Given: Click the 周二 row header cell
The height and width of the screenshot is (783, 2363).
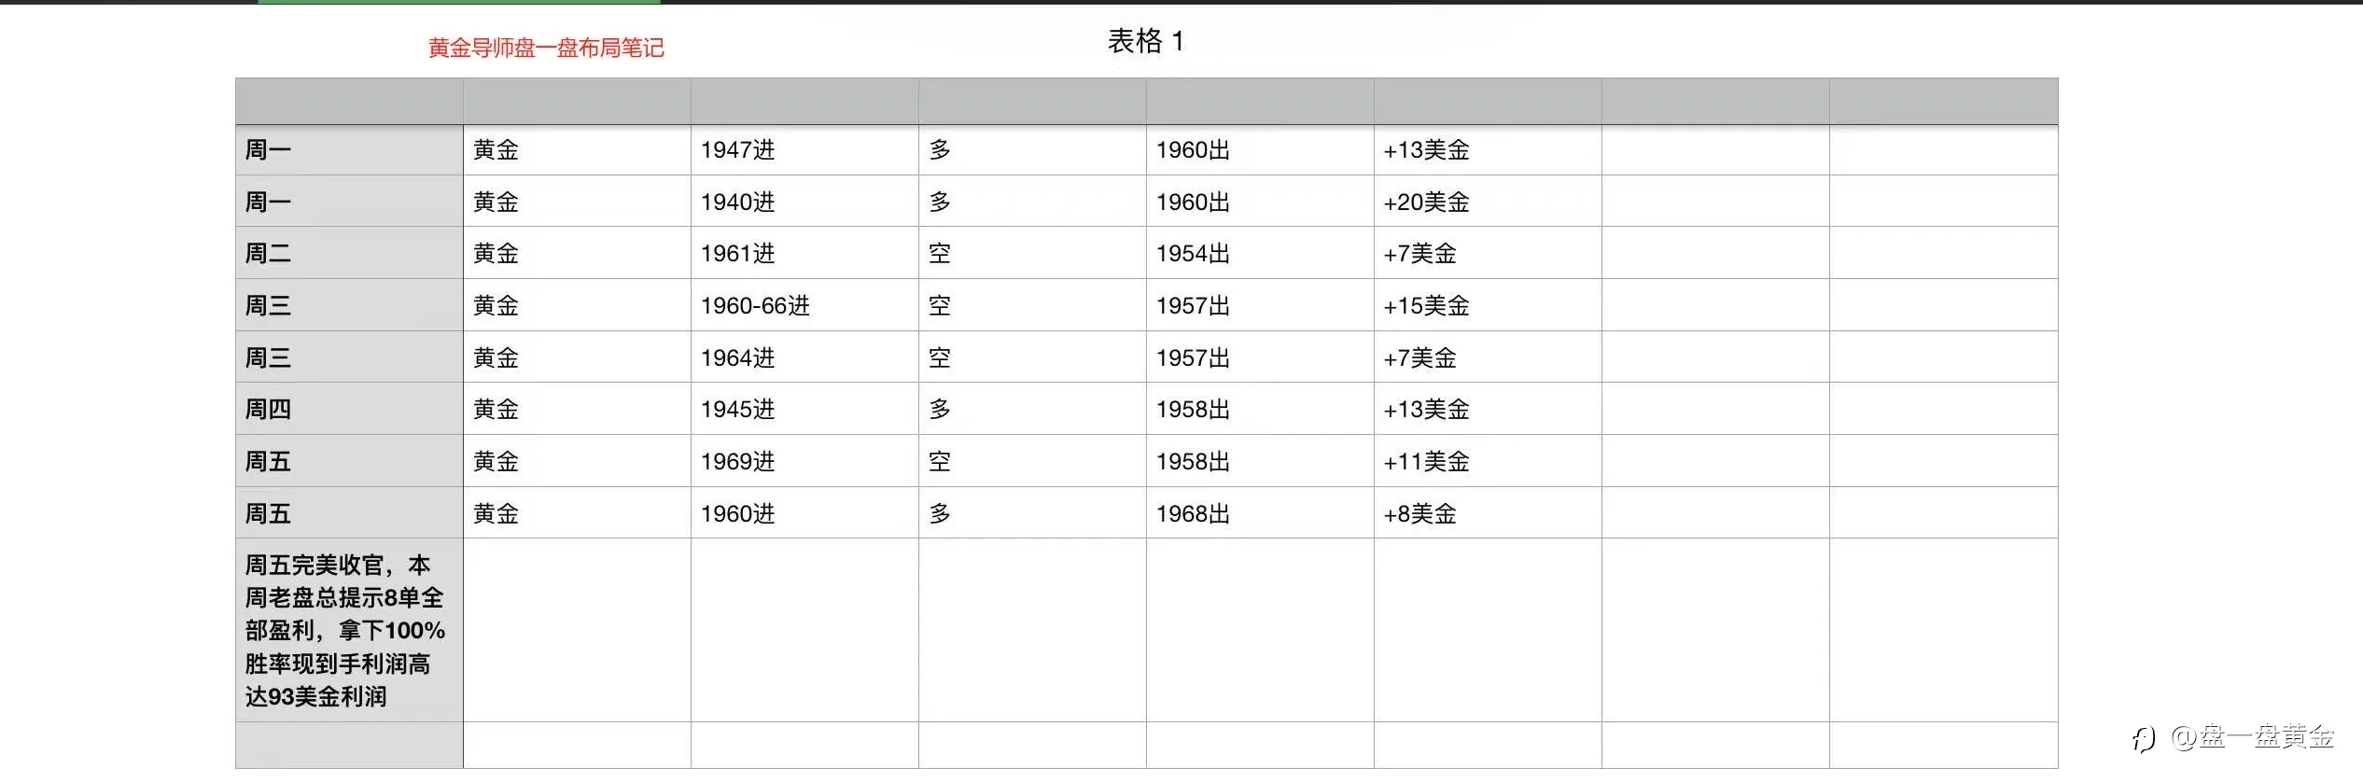Looking at the screenshot, I should pos(349,253).
